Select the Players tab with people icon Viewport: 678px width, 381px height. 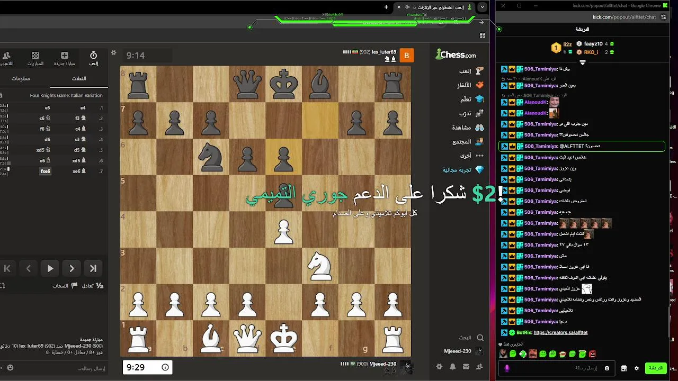[x=6, y=59]
